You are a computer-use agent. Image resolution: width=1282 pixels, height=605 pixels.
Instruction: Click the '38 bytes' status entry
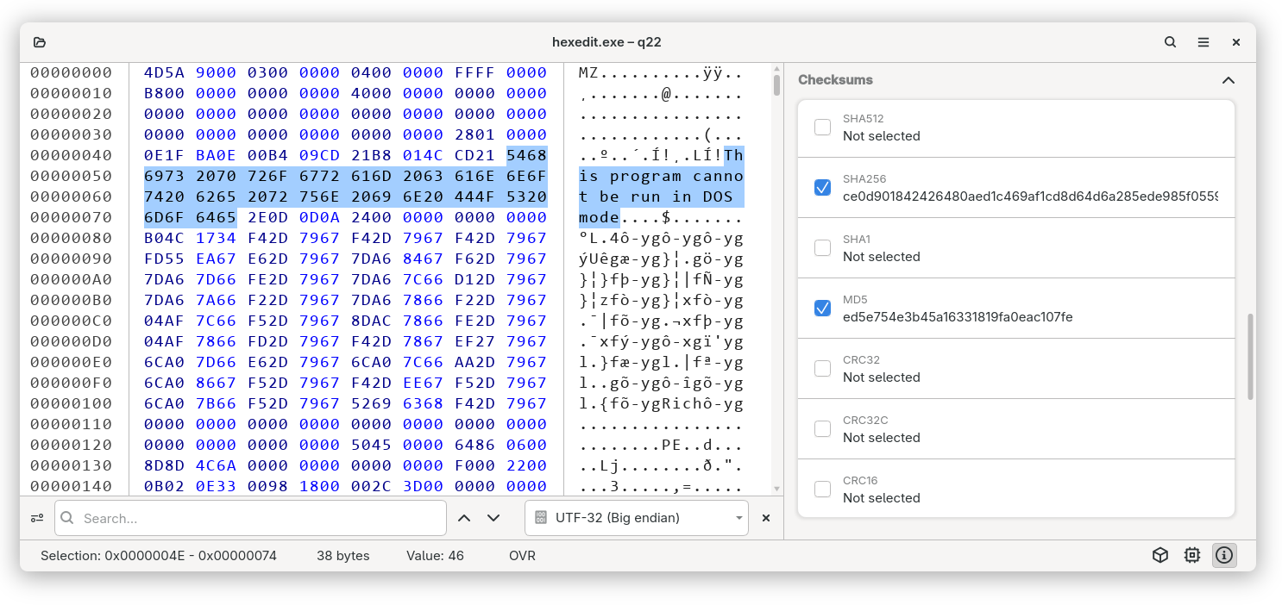[343, 556]
